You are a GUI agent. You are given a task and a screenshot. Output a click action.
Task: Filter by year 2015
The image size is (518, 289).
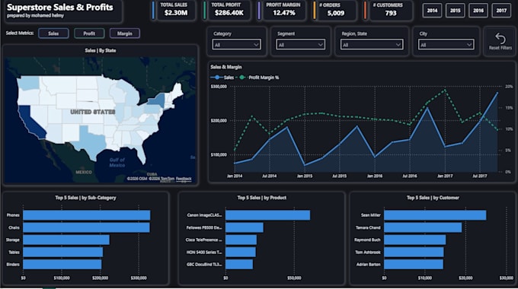(456, 11)
